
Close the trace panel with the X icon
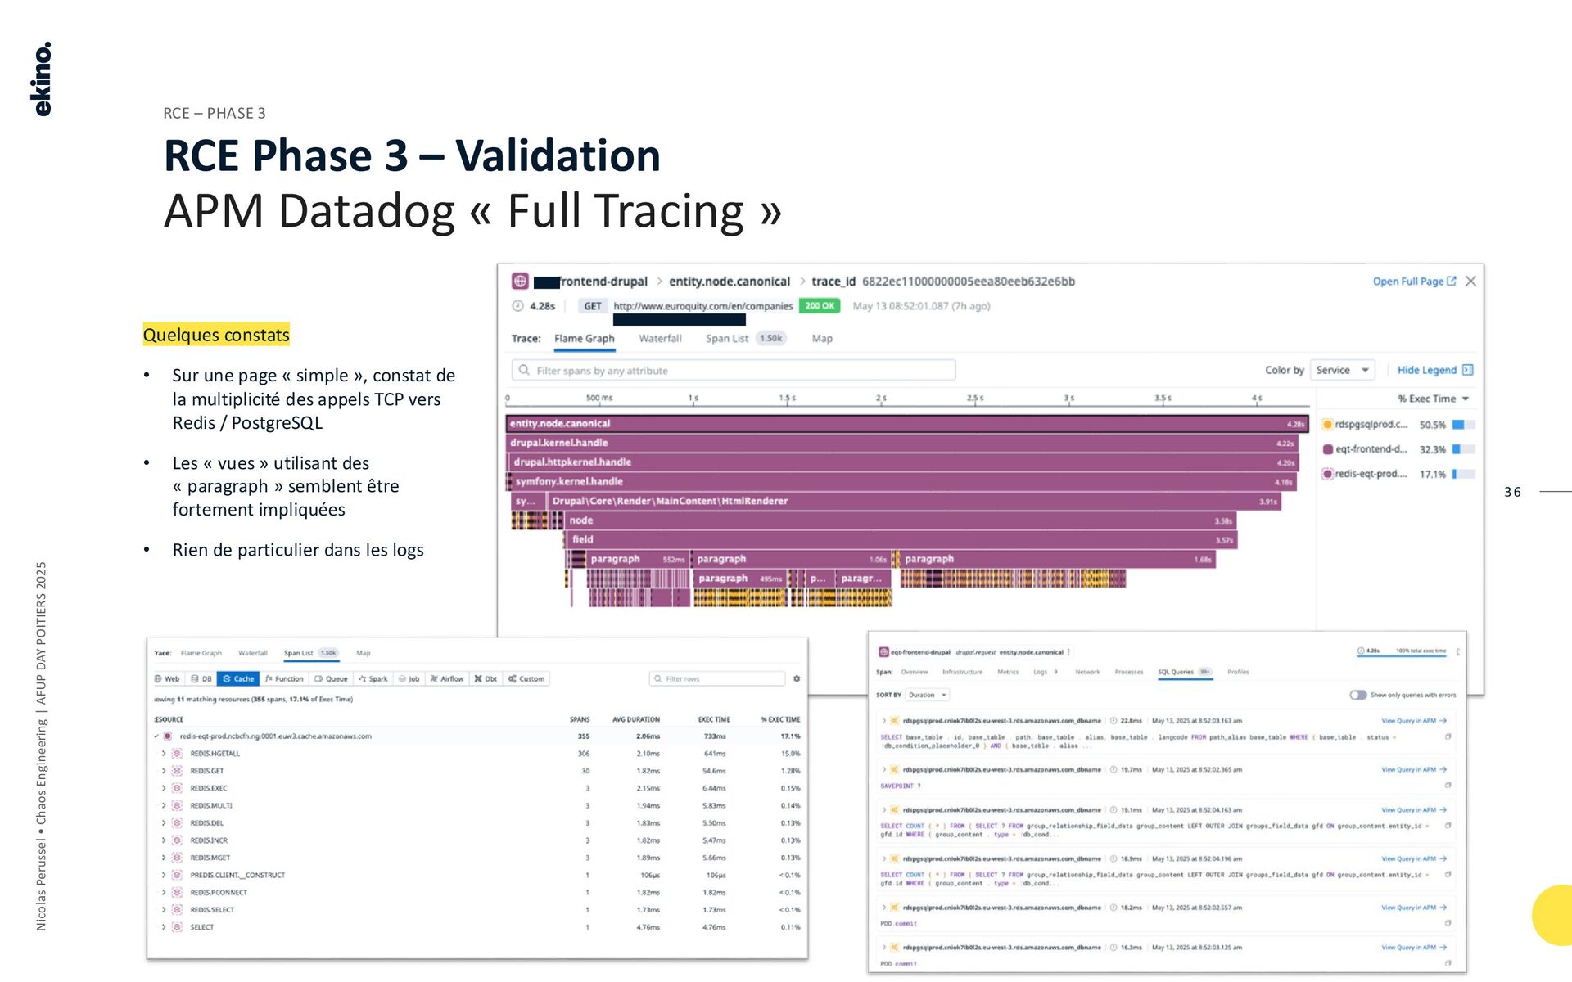[1470, 281]
